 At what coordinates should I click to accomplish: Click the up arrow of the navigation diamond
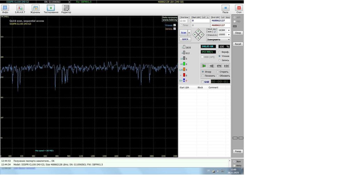198,31
